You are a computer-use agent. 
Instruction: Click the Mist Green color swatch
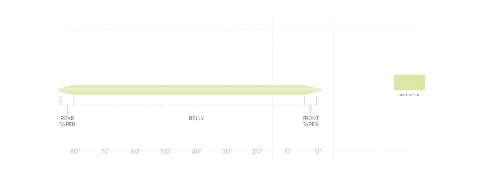[x=409, y=82]
